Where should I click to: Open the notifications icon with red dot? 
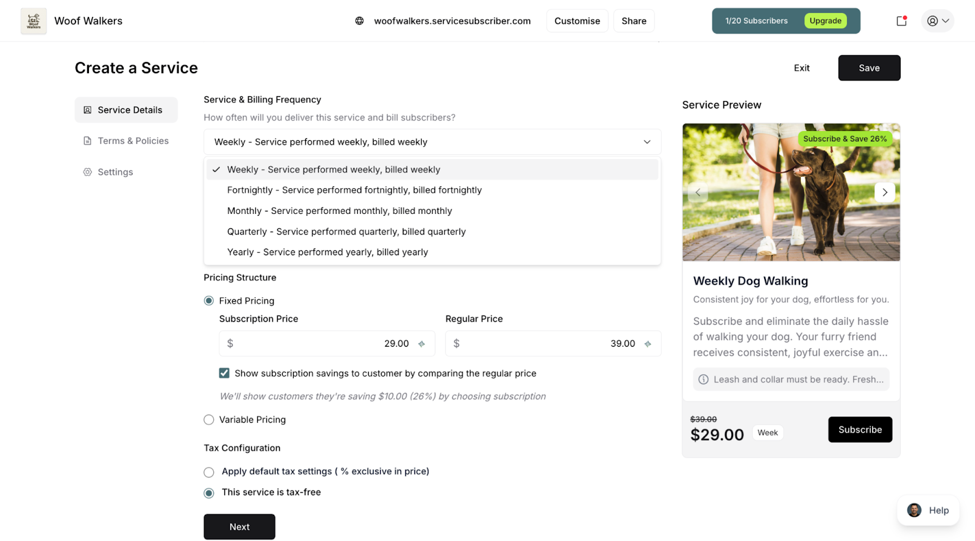[902, 21]
